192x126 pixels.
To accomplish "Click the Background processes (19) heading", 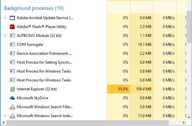I will (34, 8).
